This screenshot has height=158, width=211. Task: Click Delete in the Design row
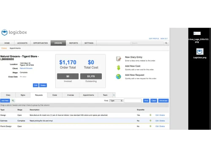162,115
